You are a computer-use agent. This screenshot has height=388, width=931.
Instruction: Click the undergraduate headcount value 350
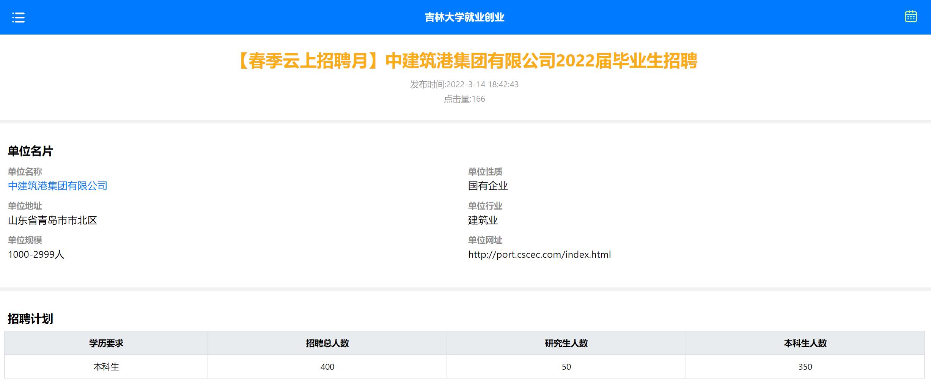pos(805,367)
